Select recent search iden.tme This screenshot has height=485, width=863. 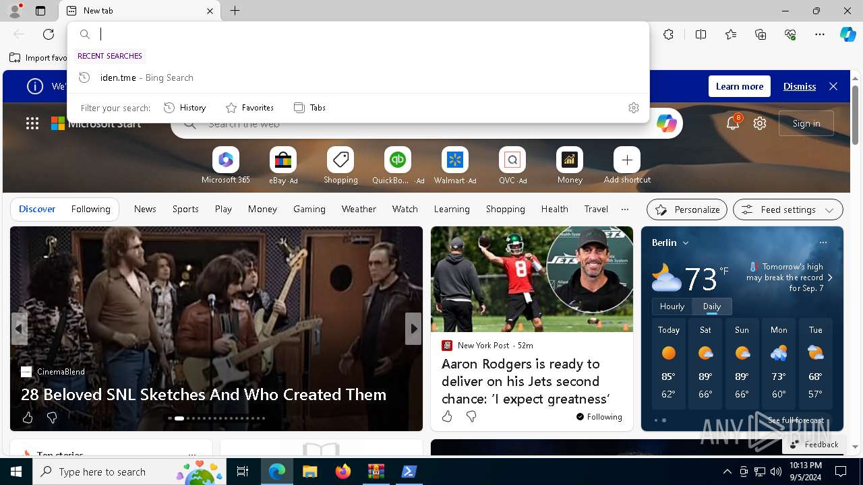tap(359, 77)
